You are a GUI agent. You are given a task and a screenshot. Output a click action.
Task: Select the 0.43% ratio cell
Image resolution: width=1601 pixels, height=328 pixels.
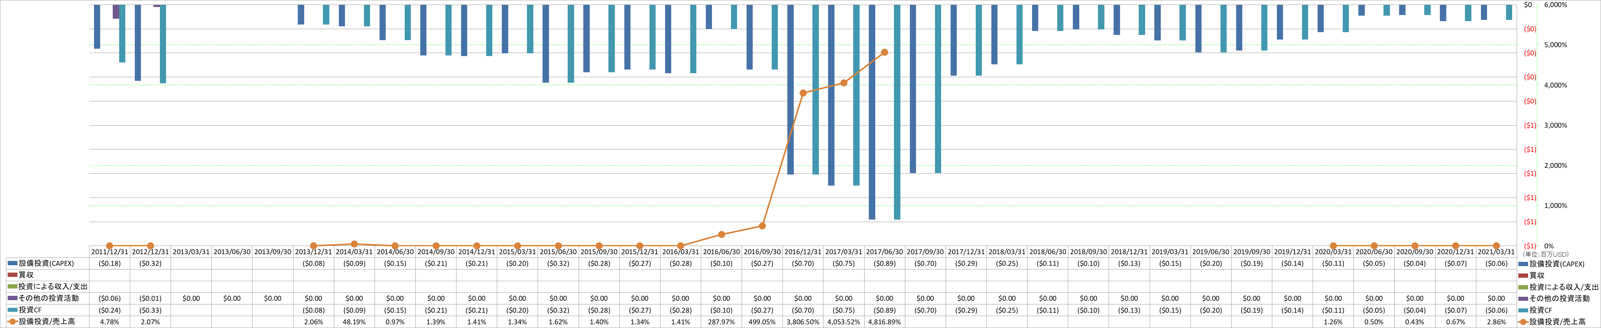point(1414,322)
